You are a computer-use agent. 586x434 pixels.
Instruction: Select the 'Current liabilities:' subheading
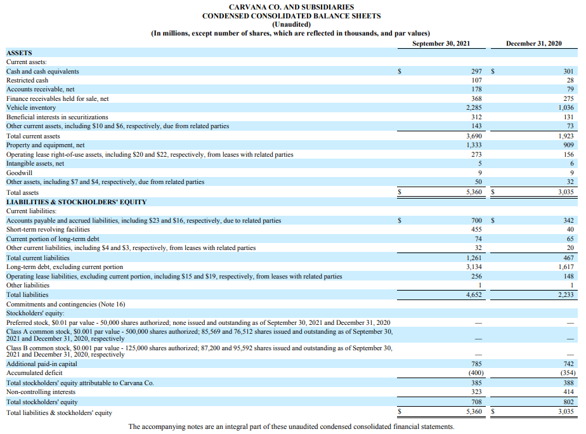(32, 211)
